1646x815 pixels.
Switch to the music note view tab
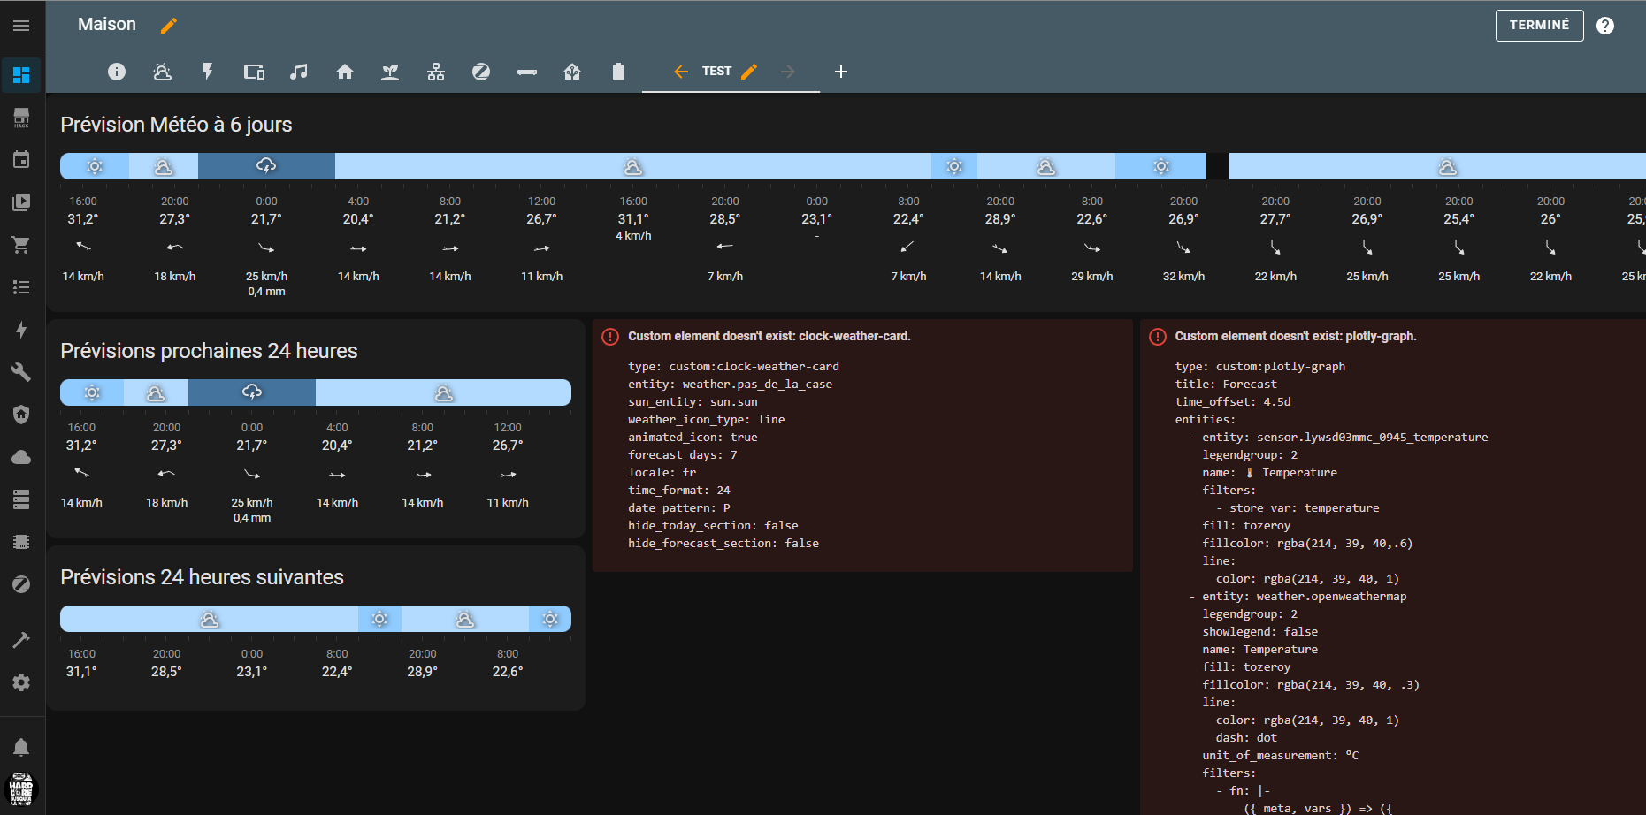coord(299,72)
